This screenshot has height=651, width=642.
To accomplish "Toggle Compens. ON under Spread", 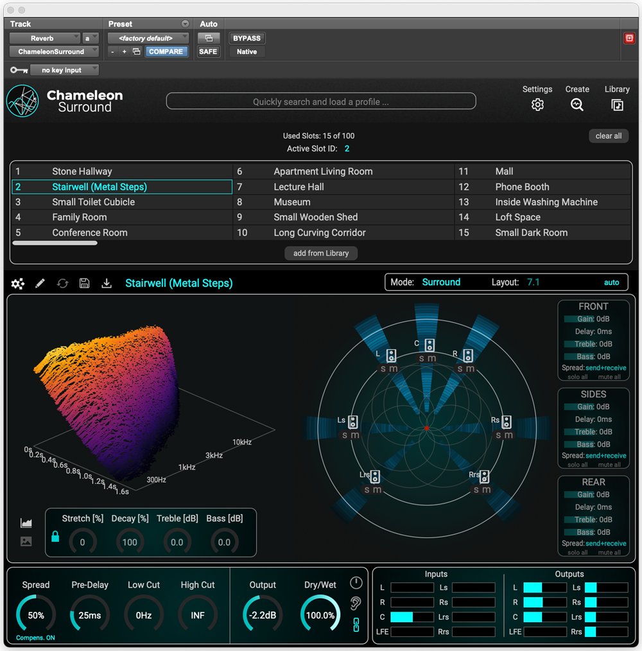I will (x=35, y=638).
